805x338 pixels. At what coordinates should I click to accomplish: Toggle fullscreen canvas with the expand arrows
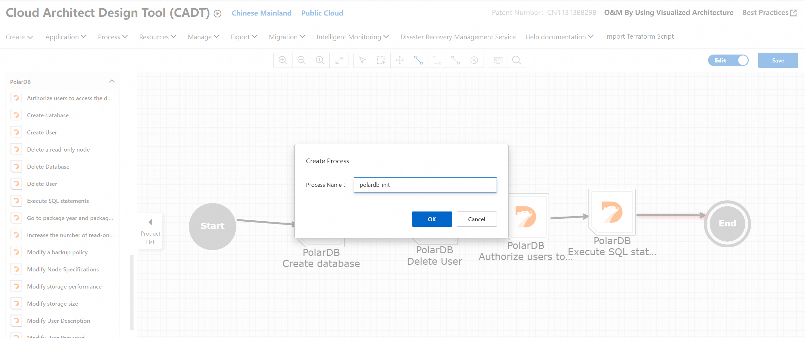[x=339, y=60]
